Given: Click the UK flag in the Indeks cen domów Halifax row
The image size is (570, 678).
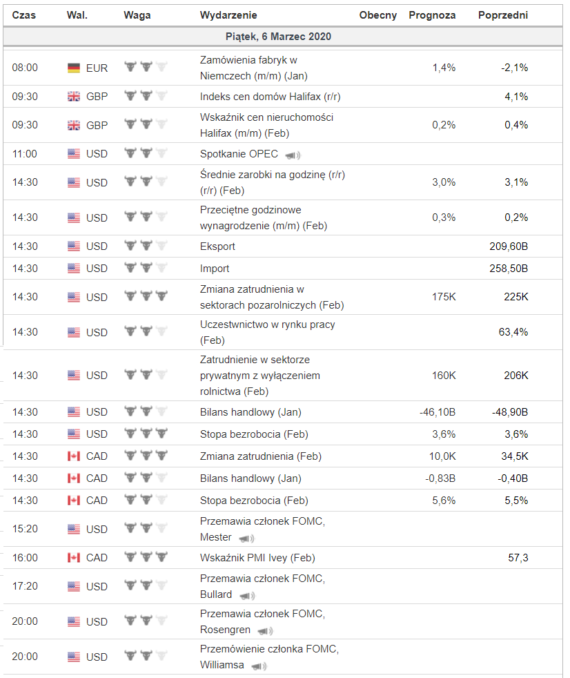Looking at the screenshot, I should (74, 97).
